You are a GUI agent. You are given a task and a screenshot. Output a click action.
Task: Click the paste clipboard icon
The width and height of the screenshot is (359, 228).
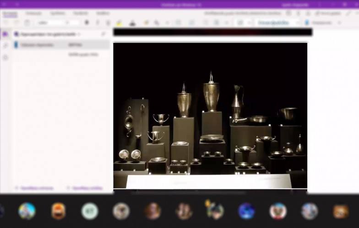click(27, 22)
